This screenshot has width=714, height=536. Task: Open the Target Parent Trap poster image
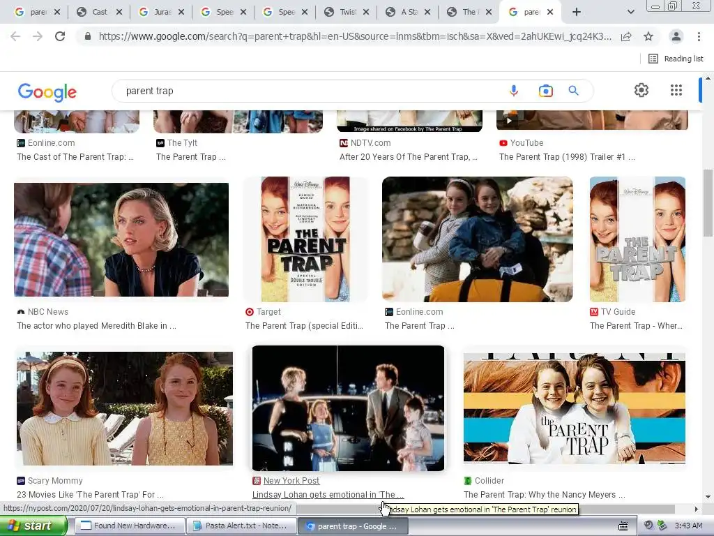point(305,239)
